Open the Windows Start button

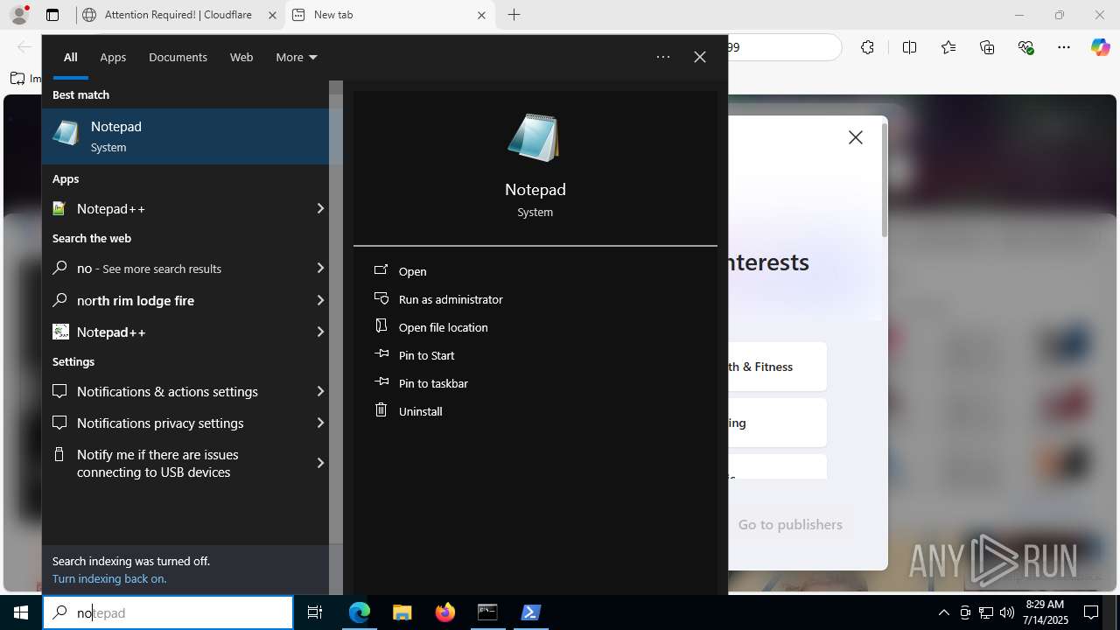21,612
